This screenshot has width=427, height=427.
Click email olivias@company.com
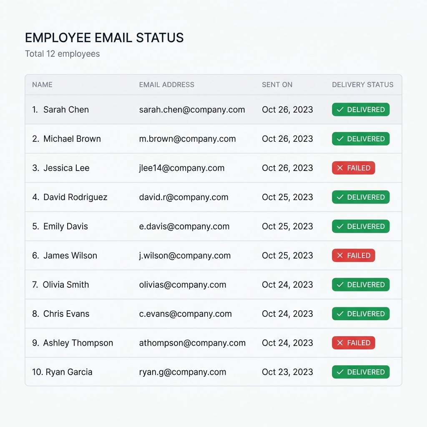183,284
